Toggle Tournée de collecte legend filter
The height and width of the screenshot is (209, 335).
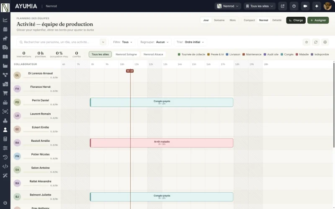pos(191,54)
